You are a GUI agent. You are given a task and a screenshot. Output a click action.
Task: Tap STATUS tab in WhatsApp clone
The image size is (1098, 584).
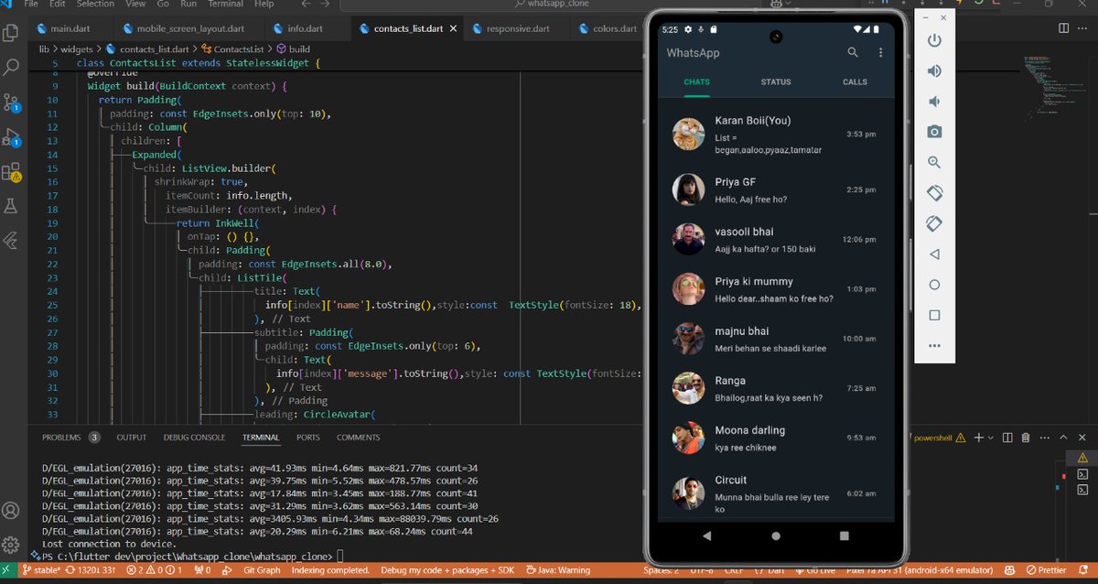point(776,82)
